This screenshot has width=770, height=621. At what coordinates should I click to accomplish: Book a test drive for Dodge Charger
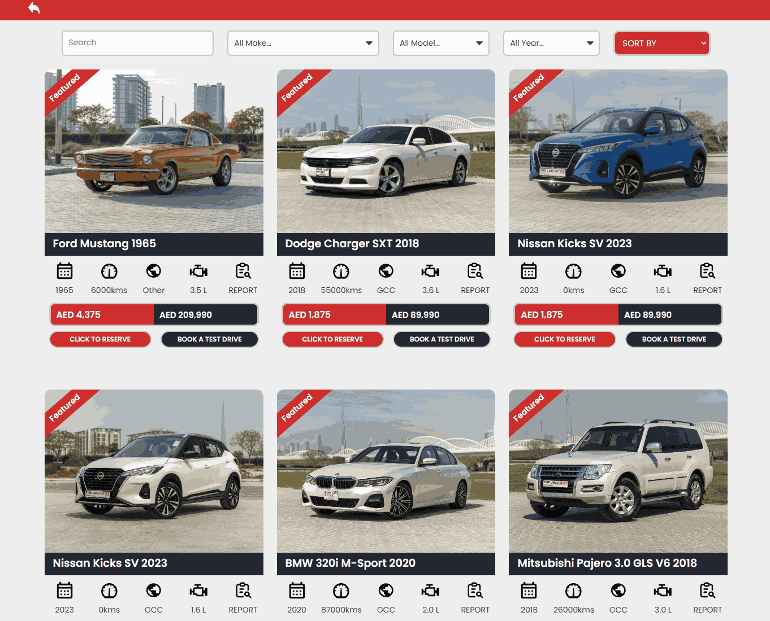tap(442, 339)
